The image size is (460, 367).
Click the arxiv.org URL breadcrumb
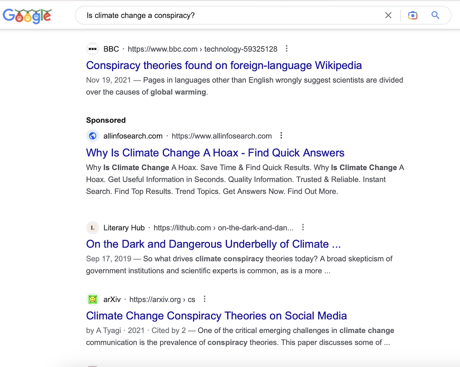(162, 299)
